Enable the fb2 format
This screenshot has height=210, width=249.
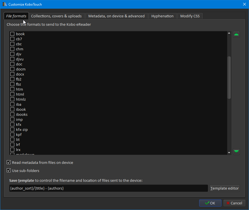coord(12,79)
